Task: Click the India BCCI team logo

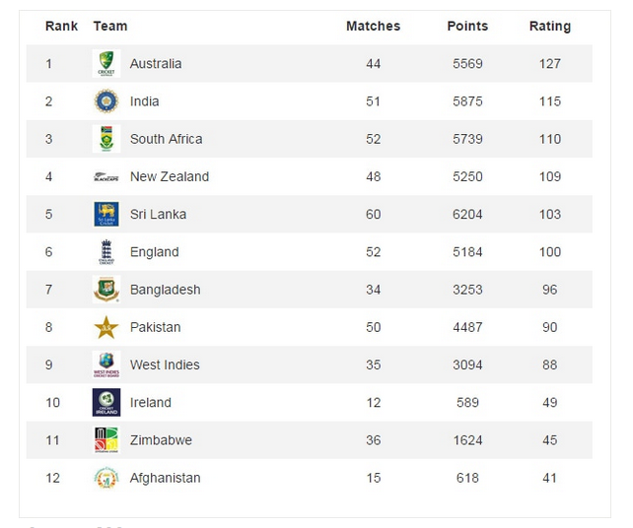Action: [105, 101]
